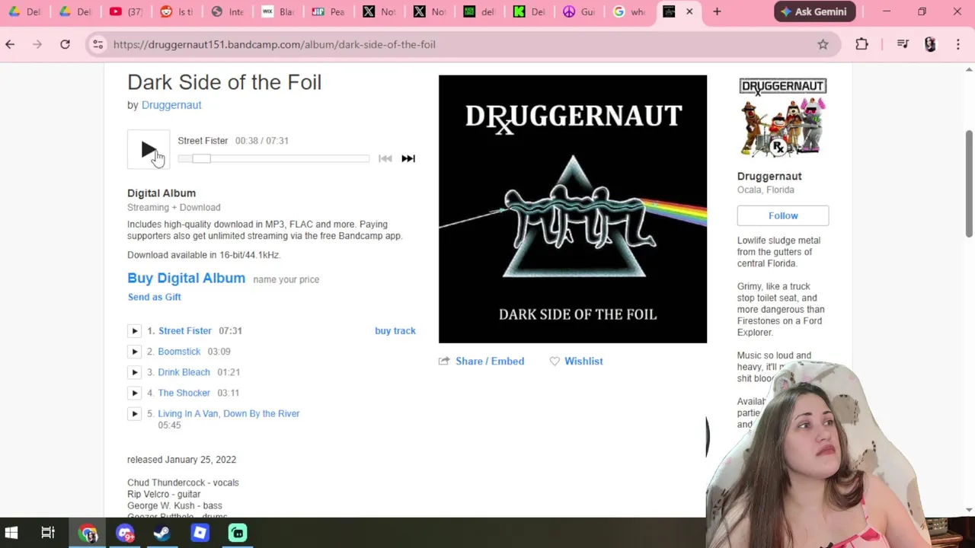Click the Druggernaut name in the sidebar
This screenshot has width=975, height=548.
pyautogui.click(x=769, y=176)
